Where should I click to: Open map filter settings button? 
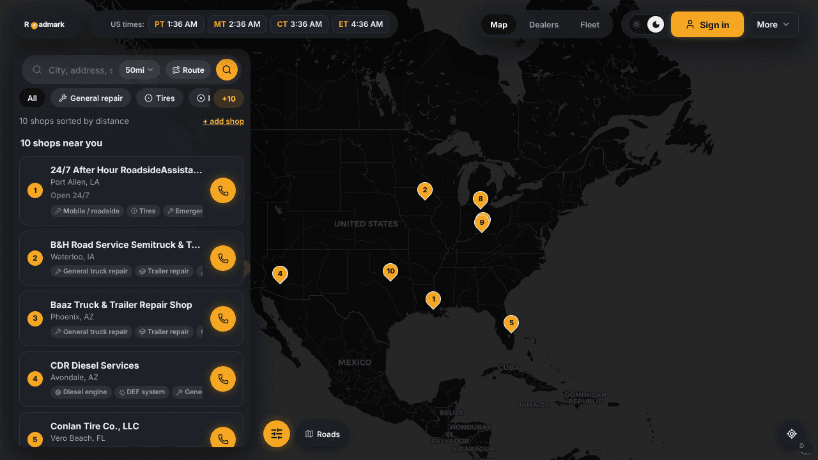tap(277, 434)
